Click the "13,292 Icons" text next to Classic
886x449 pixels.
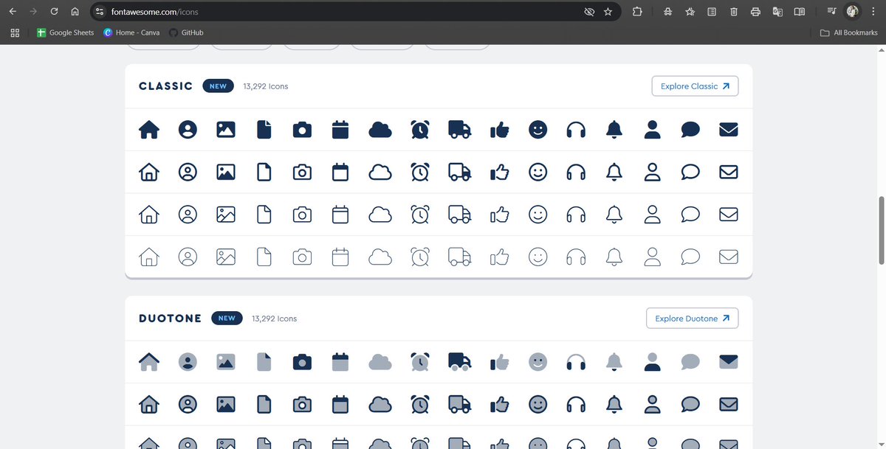pos(266,86)
